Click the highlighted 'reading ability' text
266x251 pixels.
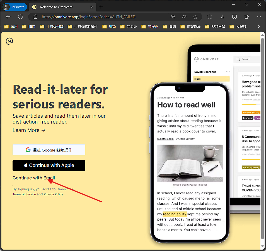pyautogui.click(x=175, y=214)
